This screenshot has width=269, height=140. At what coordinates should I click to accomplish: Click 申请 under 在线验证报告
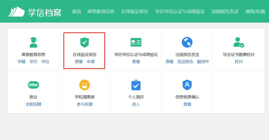tap(91, 62)
